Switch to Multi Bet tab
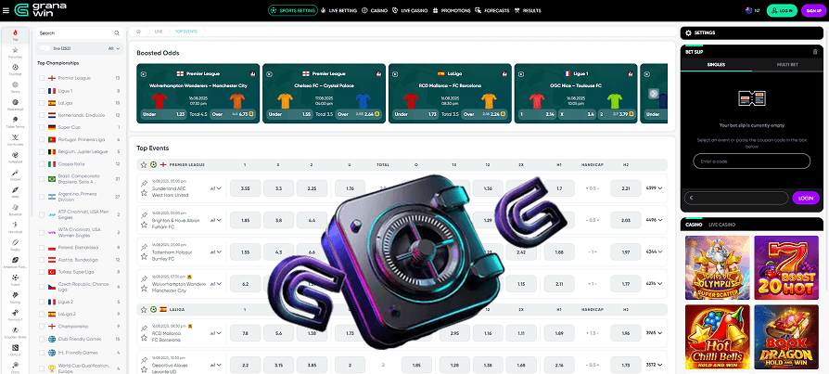The width and height of the screenshot is (829, 374). coord(787,65)
